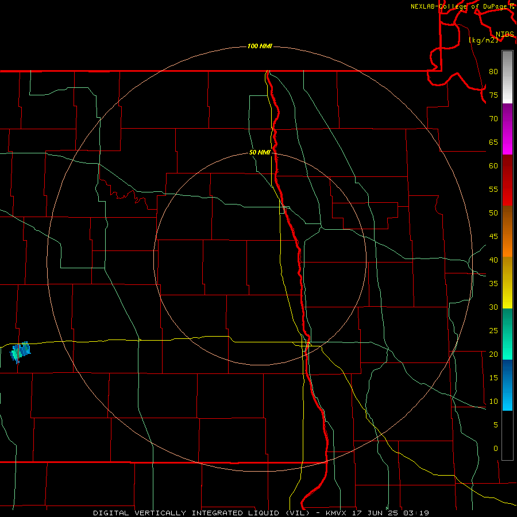Click the "0" scale value
The width and height of the screenshot is (517, 517).
(496, 449)
